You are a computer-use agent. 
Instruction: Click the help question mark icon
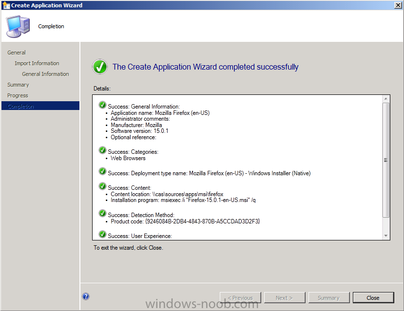86,296
